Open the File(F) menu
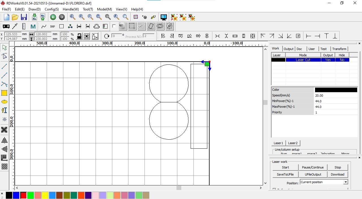This screenshot has height=199, width=362. pyautogui.click(x=6, y=9)
